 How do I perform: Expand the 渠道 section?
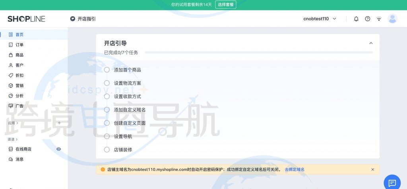13,139
